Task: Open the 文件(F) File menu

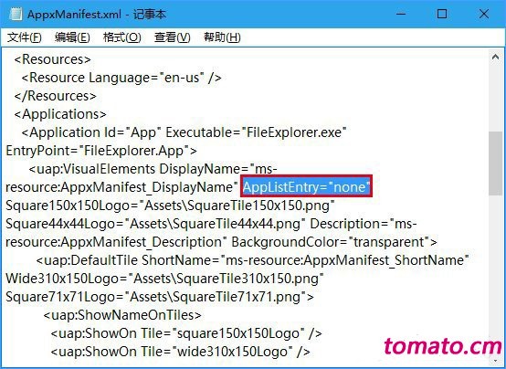Action: point(25,37)
